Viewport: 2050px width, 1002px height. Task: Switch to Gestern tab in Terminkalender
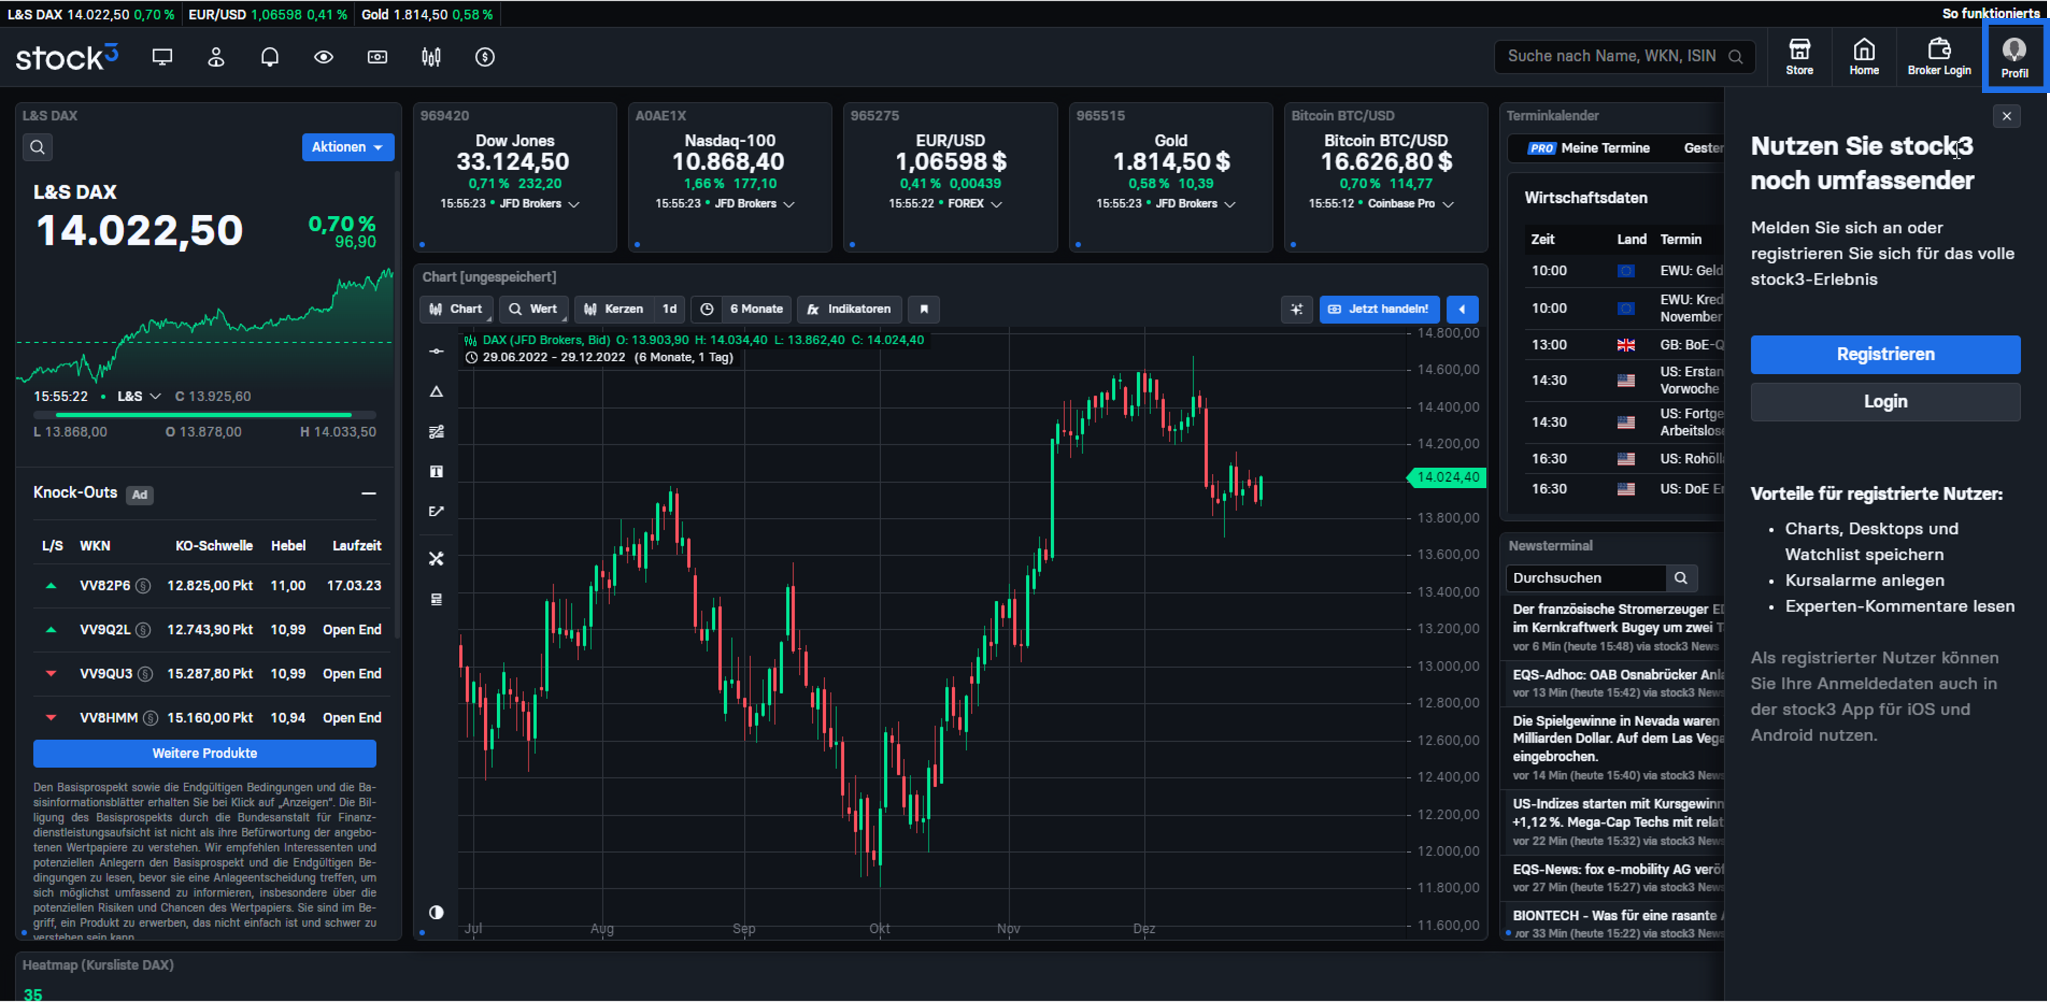pyautogui.click(x=1704, y=148)
